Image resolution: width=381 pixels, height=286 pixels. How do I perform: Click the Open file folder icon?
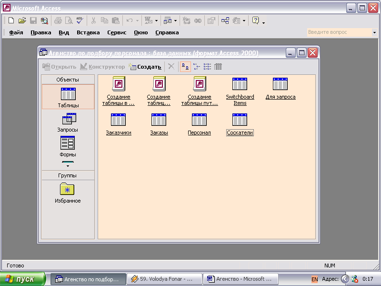(x=22, y=20)
